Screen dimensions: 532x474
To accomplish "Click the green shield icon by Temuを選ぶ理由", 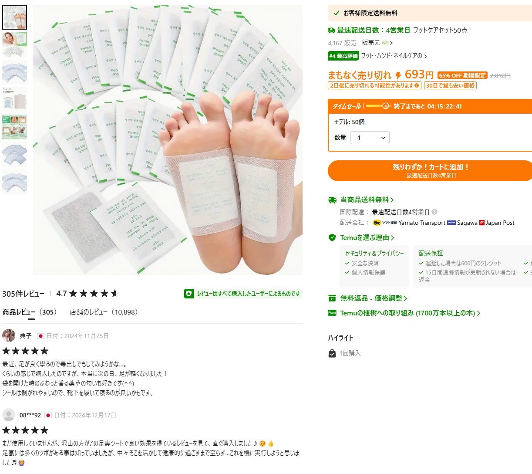I will (x=332, y=237).
